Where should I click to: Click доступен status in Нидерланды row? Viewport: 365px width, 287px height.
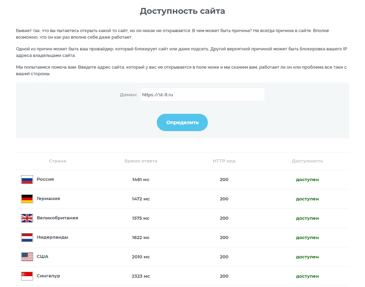pyautogui.click(x=307, y=238)
